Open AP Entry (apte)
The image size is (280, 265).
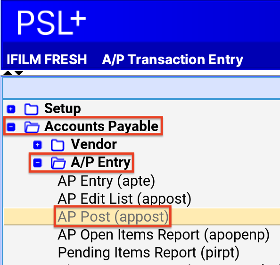[107, 181]
